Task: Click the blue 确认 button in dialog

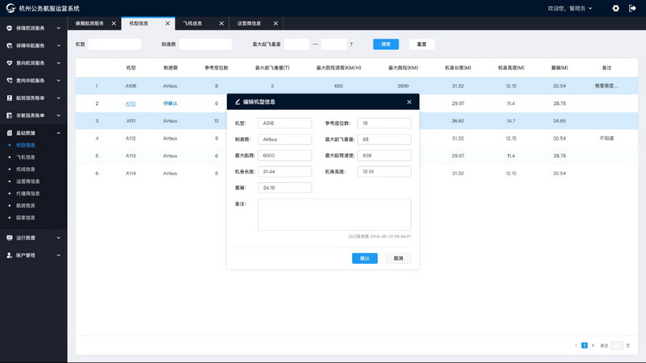Action: point(364,258)
